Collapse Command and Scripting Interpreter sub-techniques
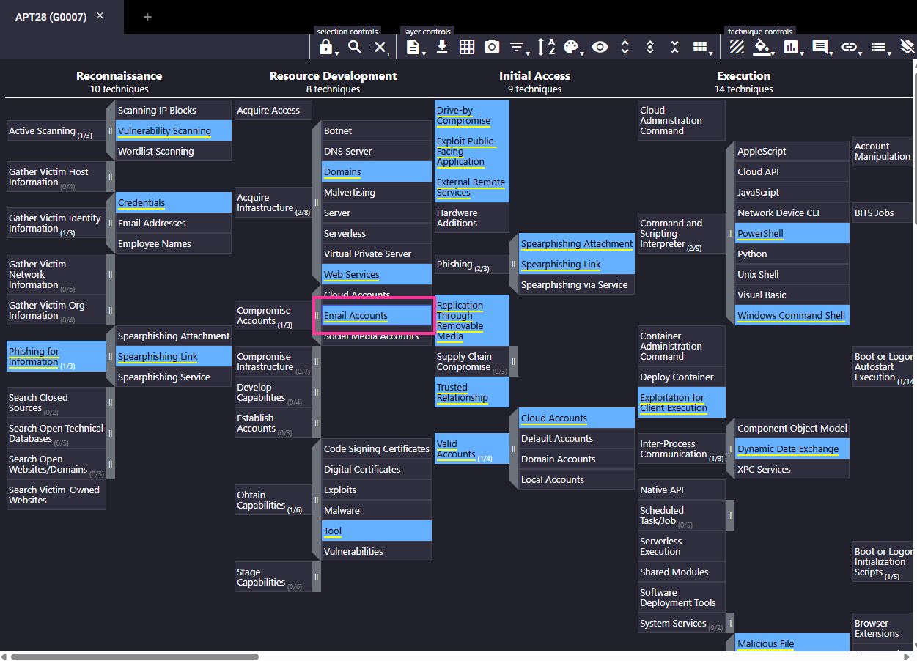Viewport: 917px width, 661px height. point(730,233)
